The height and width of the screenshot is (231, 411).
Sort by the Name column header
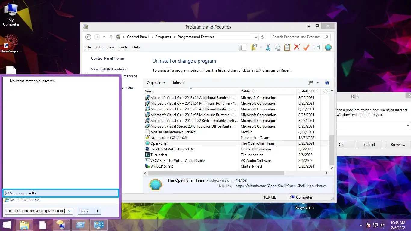(x=191, y=91)
